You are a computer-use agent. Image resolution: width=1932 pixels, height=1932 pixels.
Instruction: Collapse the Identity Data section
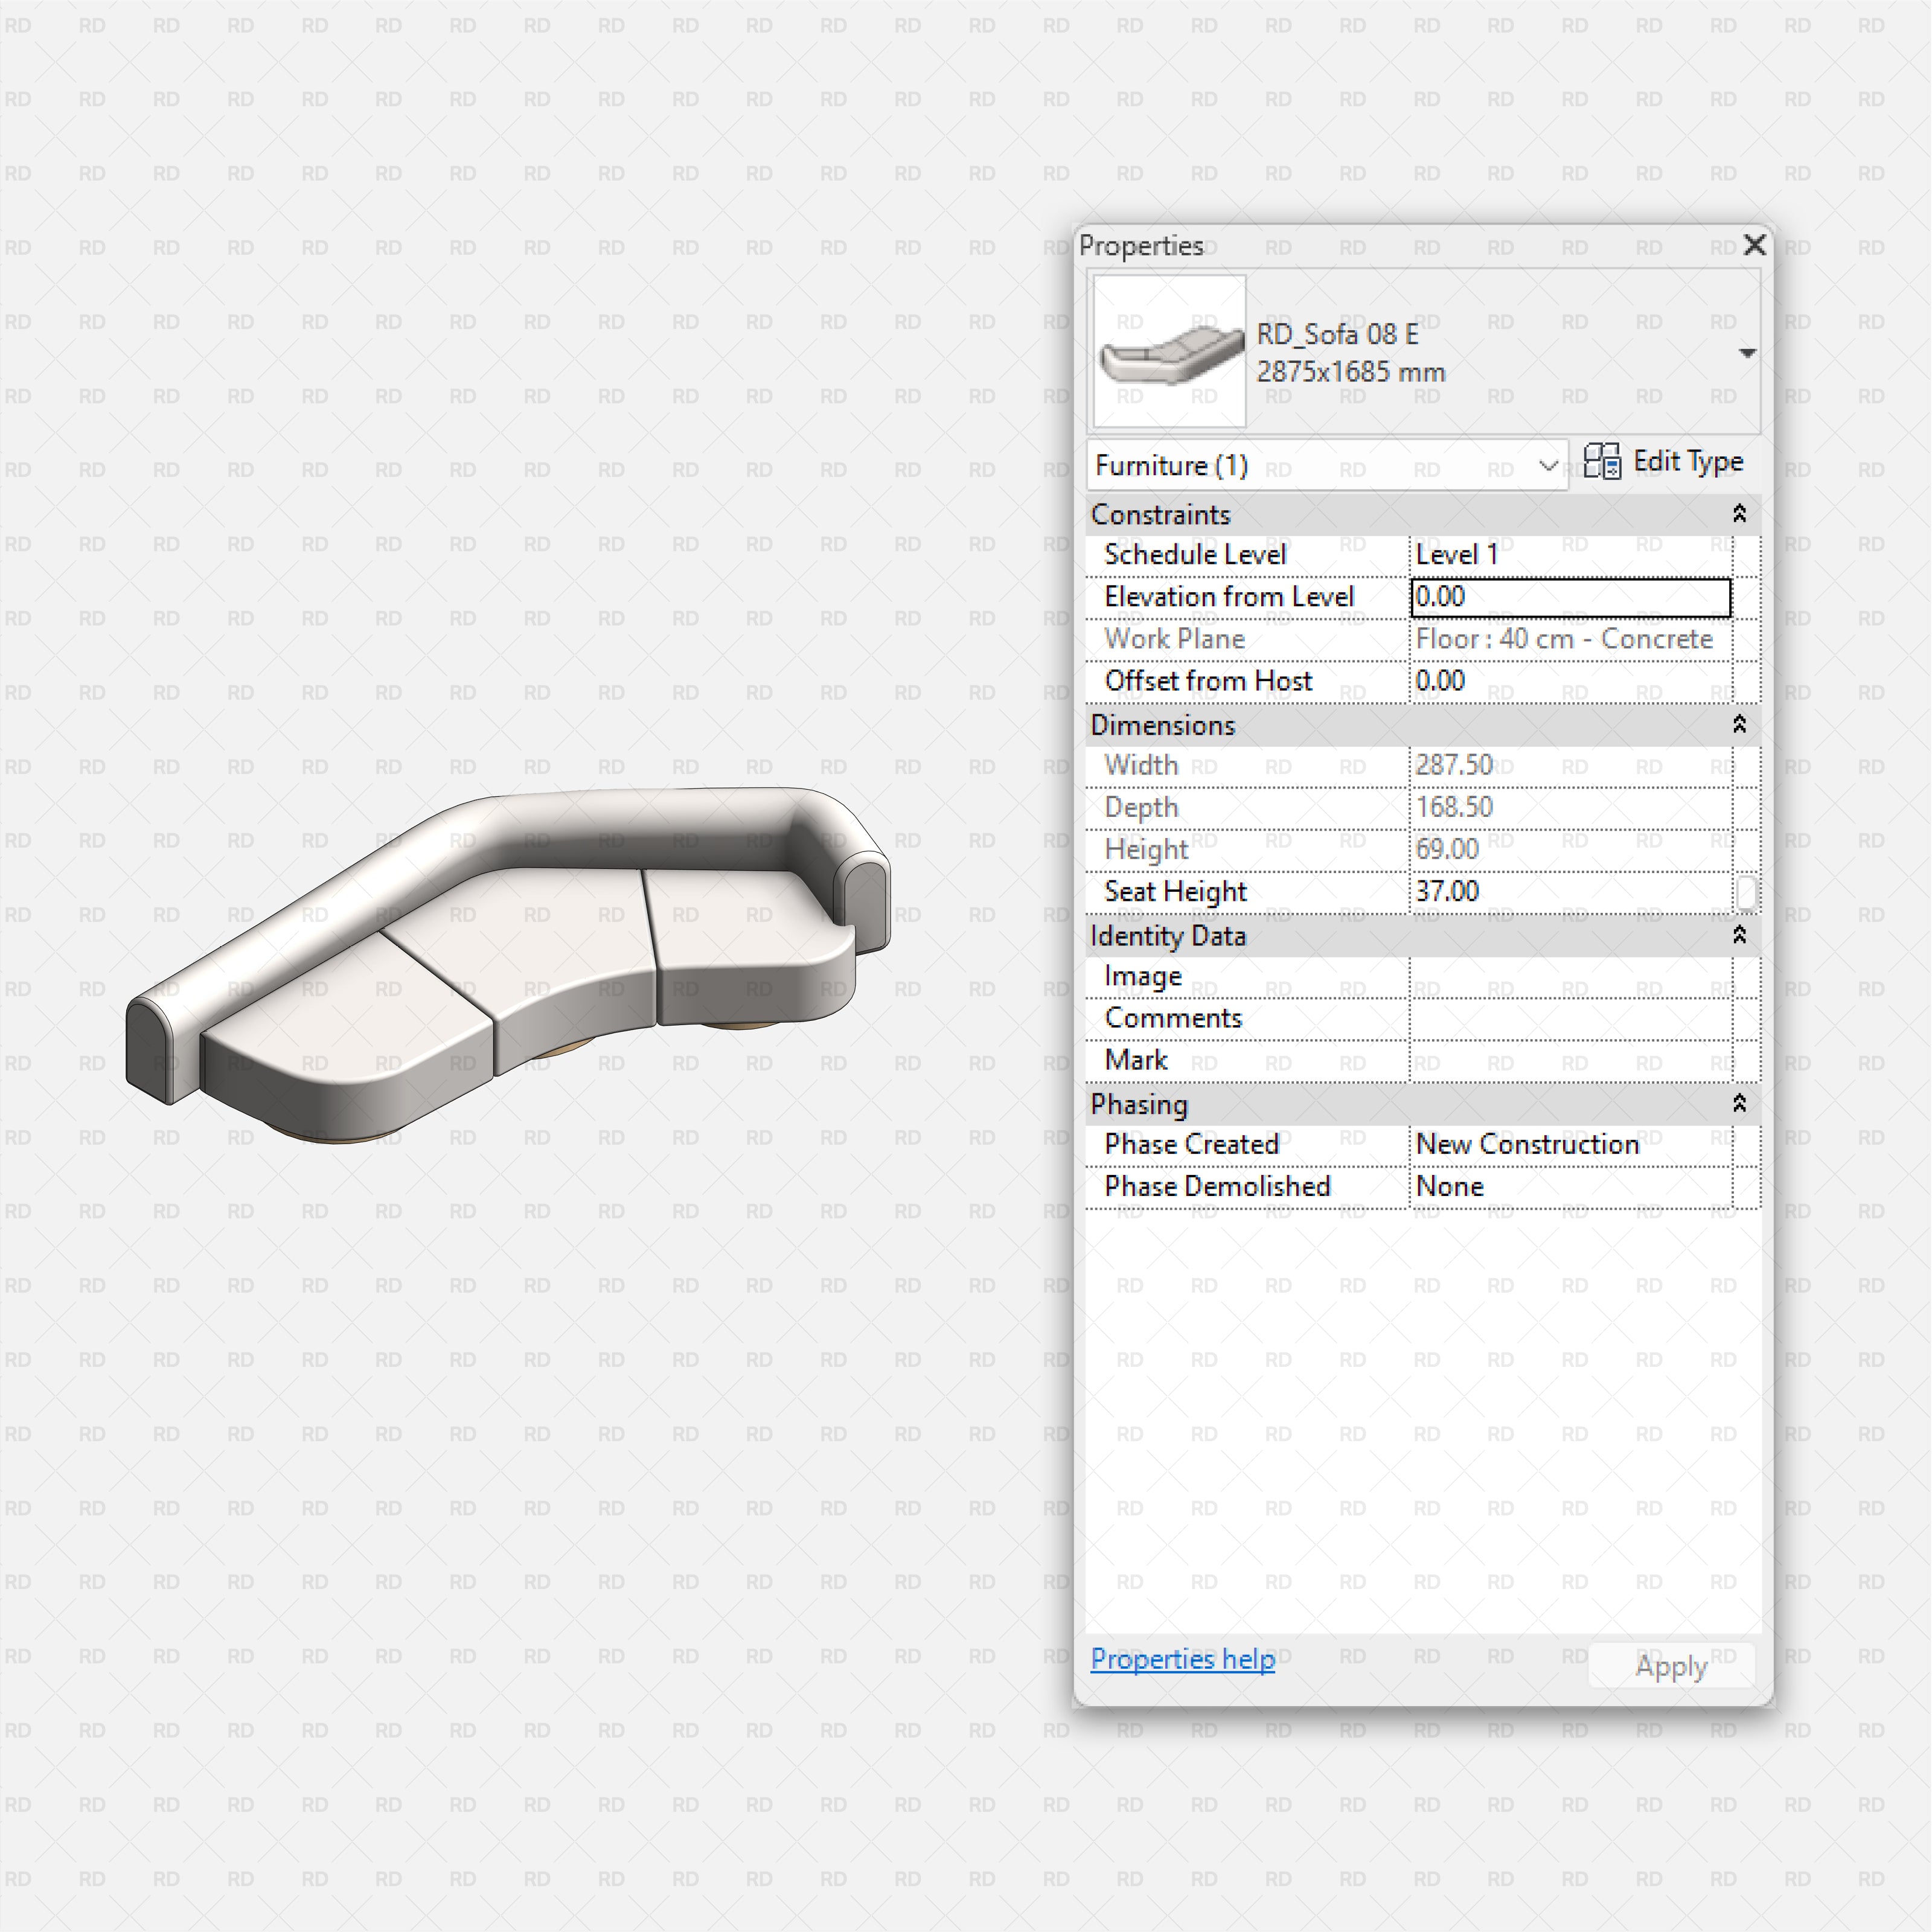point(1739,935)
